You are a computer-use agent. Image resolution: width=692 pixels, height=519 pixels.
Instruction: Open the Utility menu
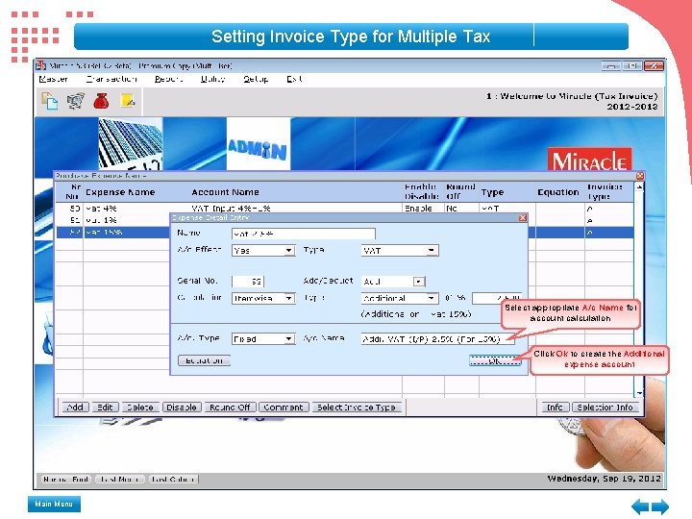212,79
